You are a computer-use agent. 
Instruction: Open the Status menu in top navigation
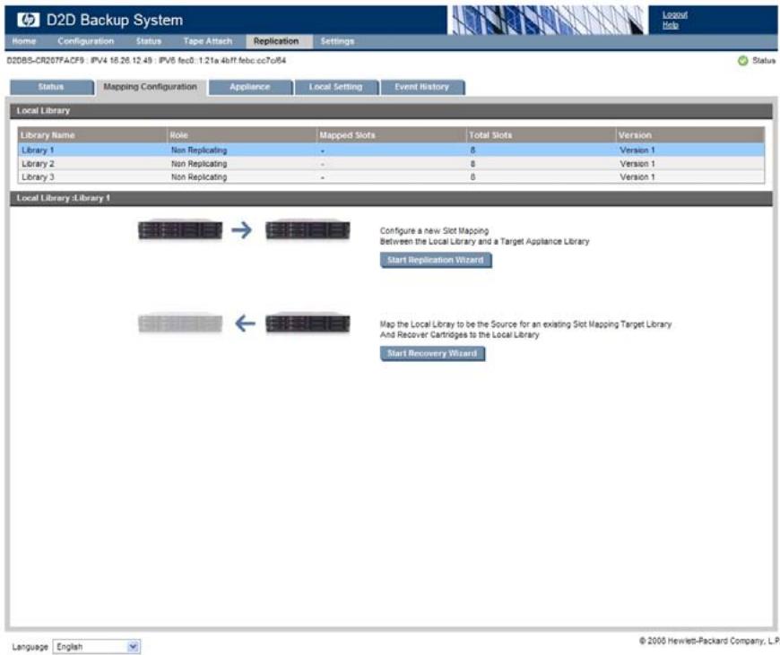pos(149,41)
